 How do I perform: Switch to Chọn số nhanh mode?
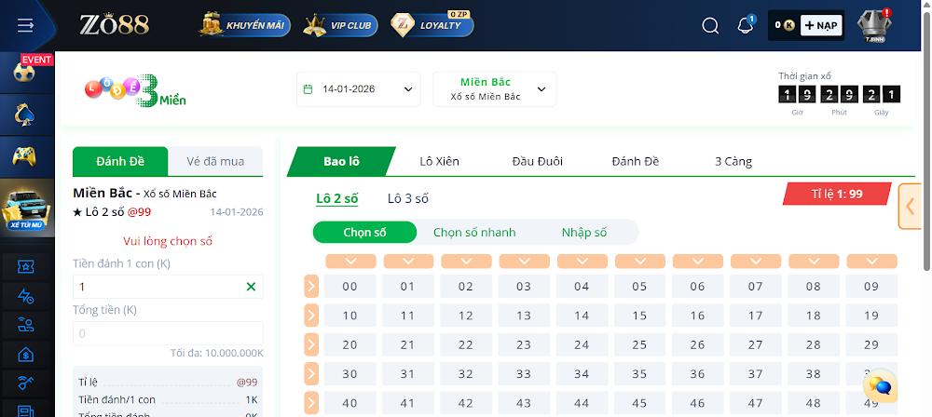pyautogui.click(x=474, y=232)
